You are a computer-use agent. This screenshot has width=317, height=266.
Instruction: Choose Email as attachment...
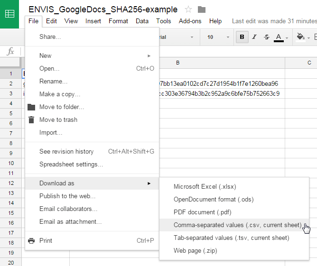click(x=92, y=221)
